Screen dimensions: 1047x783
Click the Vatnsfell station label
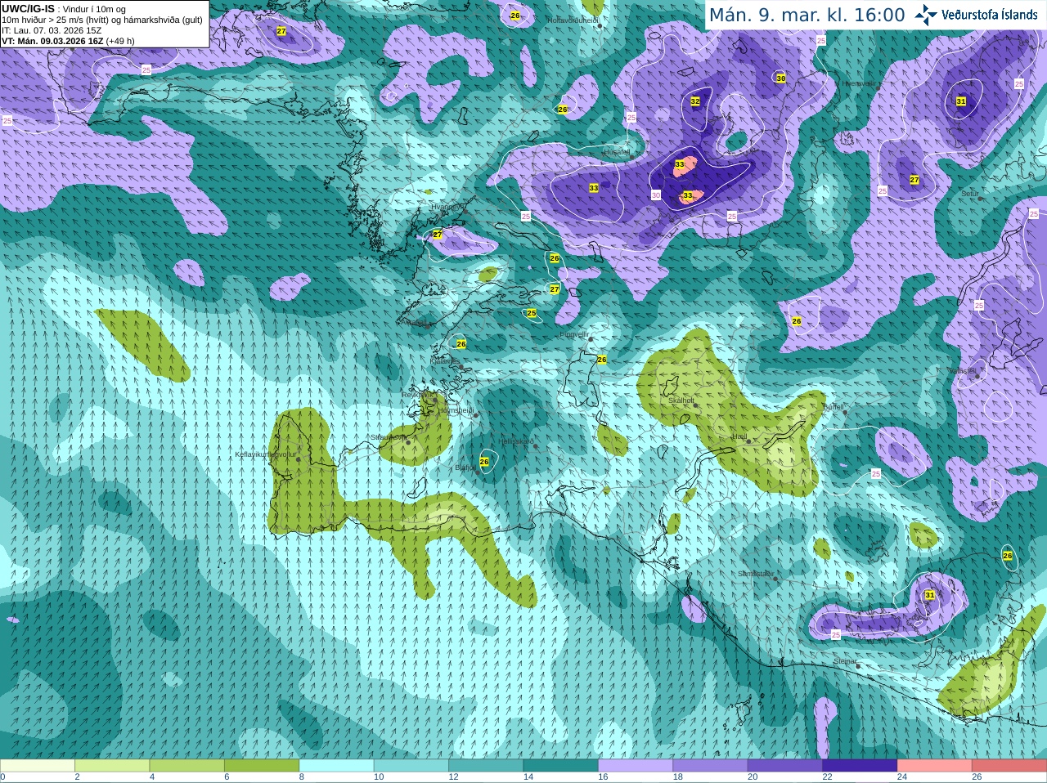click(x=962, y=370)
